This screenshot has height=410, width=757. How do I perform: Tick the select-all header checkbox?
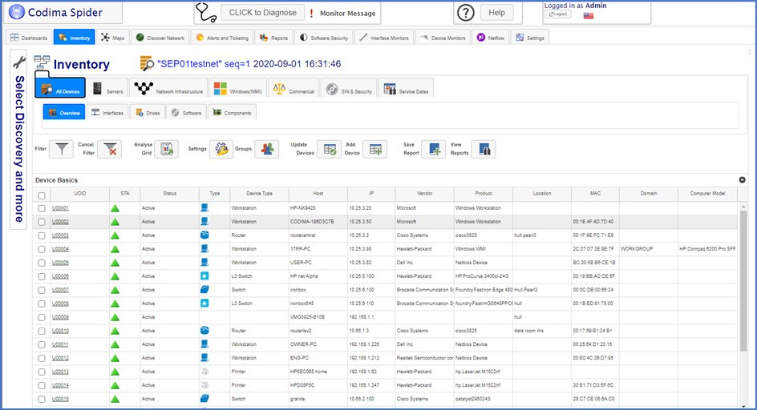coord(42,195)
